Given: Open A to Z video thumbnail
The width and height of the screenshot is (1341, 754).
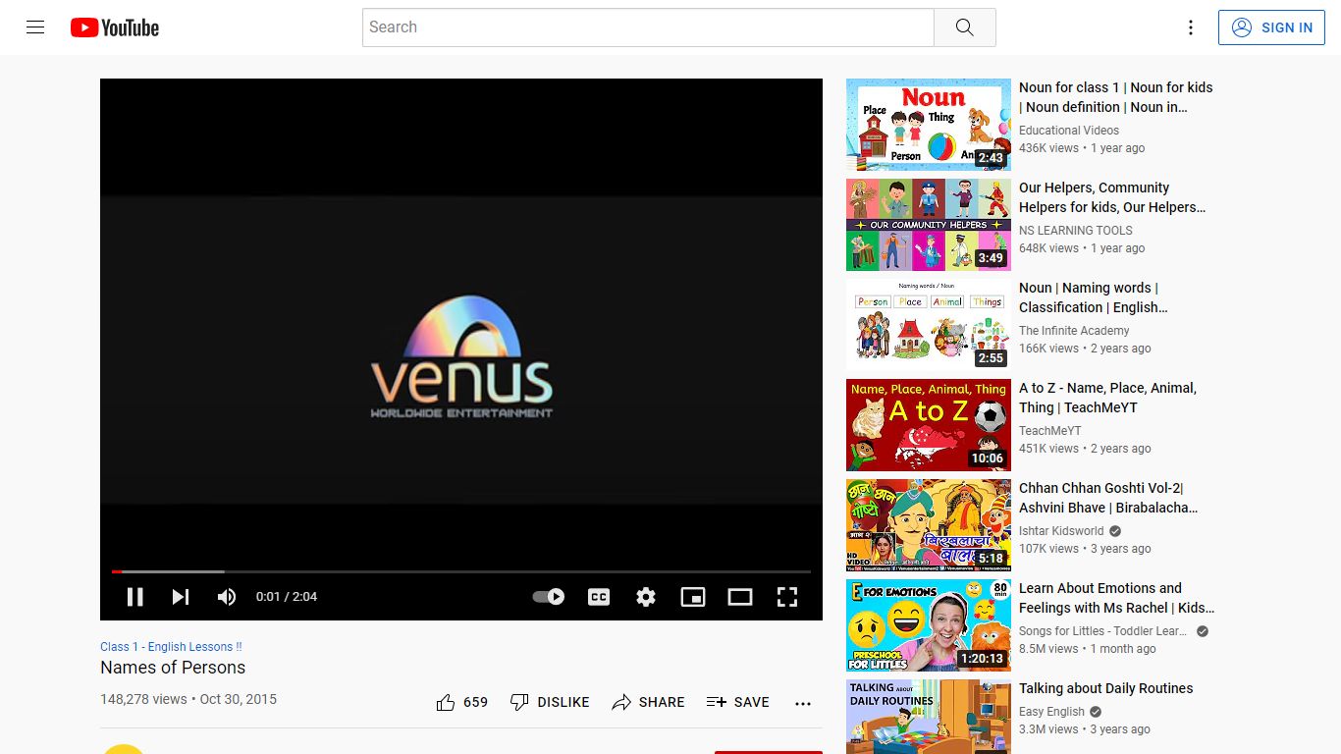Looking at the screenshot, I should click(929, 425).
